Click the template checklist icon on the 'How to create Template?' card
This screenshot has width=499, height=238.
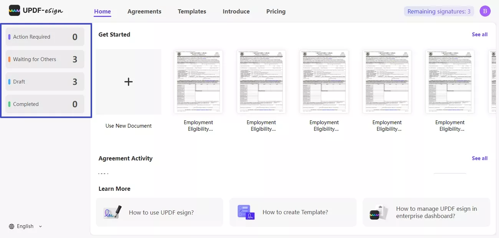tap(246, 212)
